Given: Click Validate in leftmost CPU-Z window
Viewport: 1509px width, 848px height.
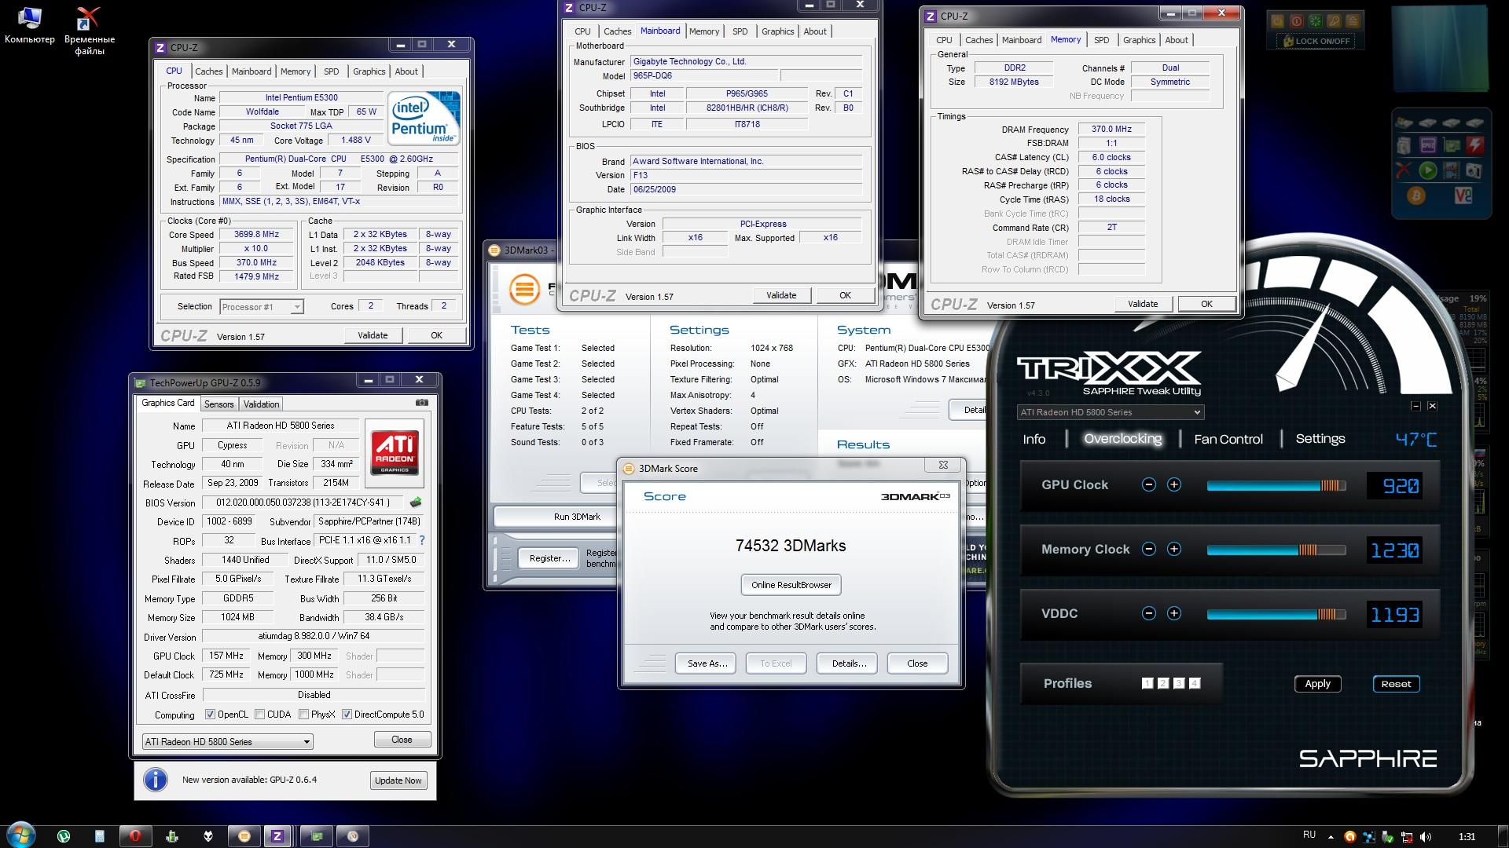Looking at the screenshot, I should (373, 335).
